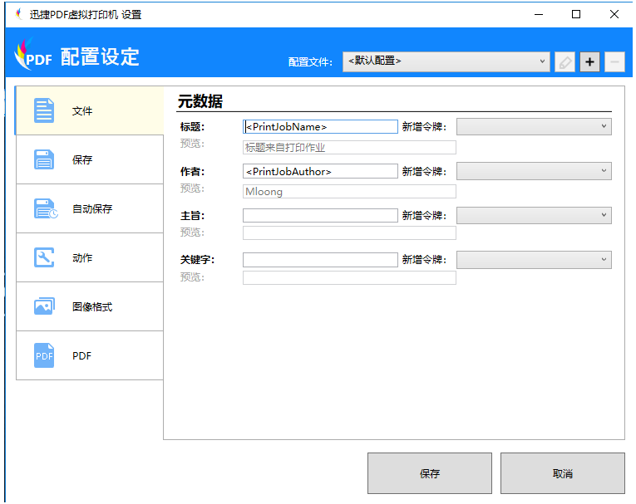The image size is (636, 504).
Task: Expand 新增令牌 dropdown for 标题
Action: coord(534,126)
